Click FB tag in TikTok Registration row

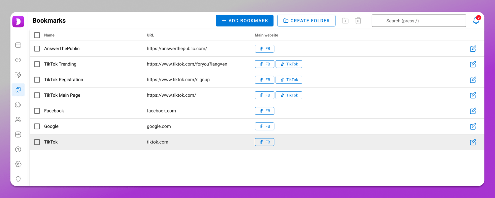(x=264, y=80)
